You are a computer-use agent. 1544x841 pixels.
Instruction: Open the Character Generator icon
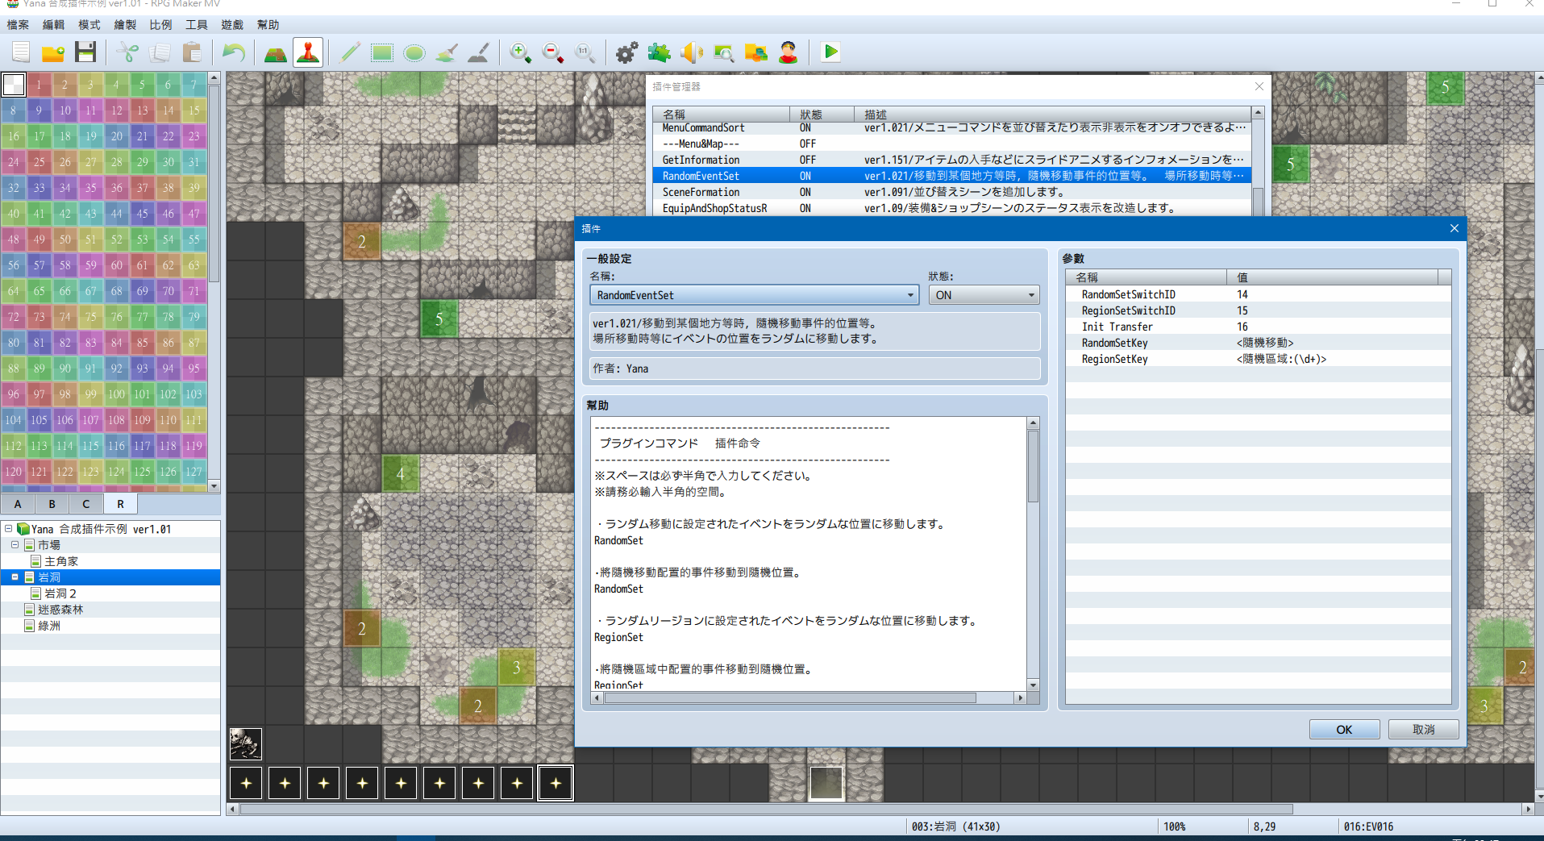(x=789, y=52)
